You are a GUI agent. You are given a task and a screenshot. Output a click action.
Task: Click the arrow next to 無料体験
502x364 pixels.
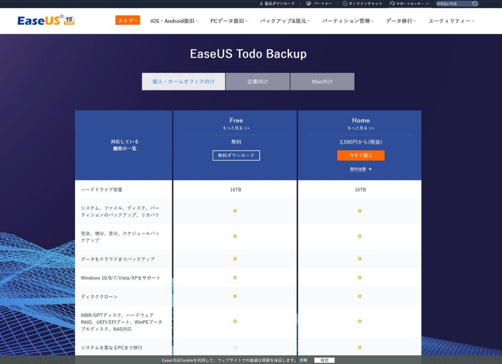(370, 169)
